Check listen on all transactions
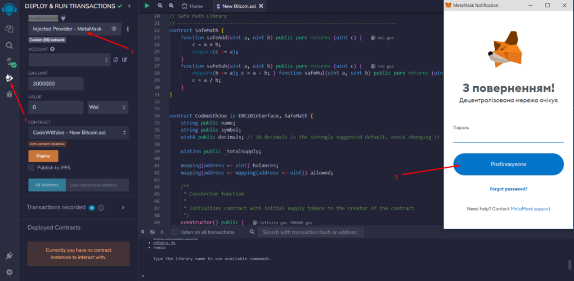 click(x=175, y=232)
